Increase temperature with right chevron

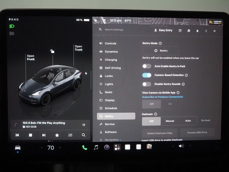pyautogui.click(x=60, y=148)
